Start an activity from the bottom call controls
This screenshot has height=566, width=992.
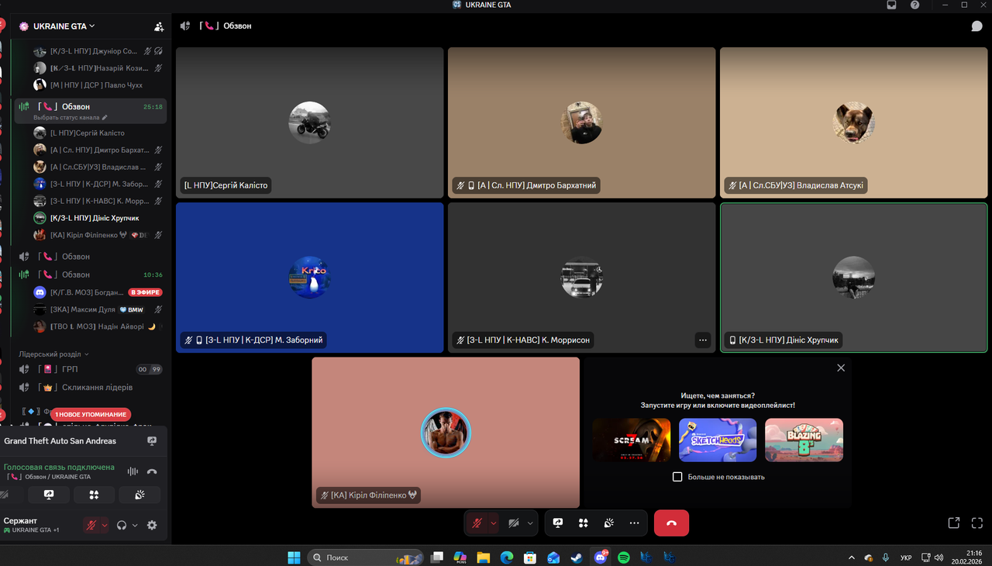[x=583, y=523]
